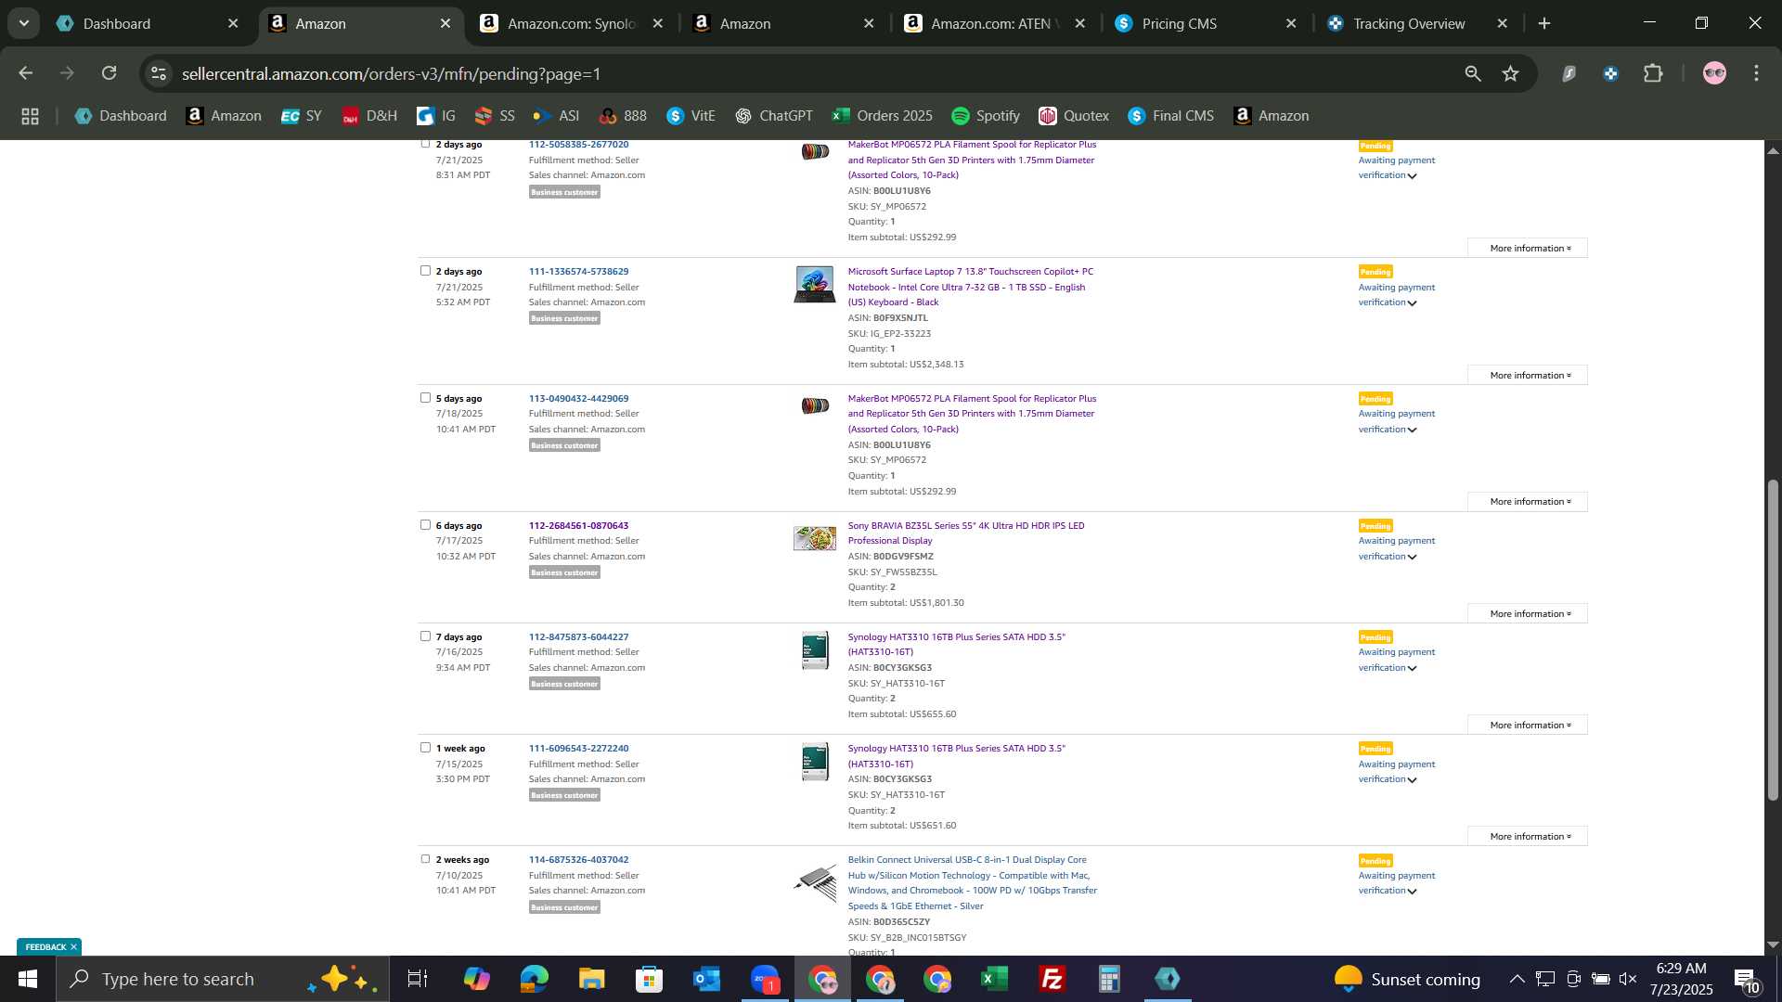
Task: Bookmark this page with star icon
Action: (1511, 73)
